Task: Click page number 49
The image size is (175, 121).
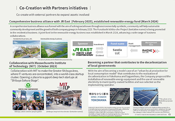Action: click(x=169, y=114)
